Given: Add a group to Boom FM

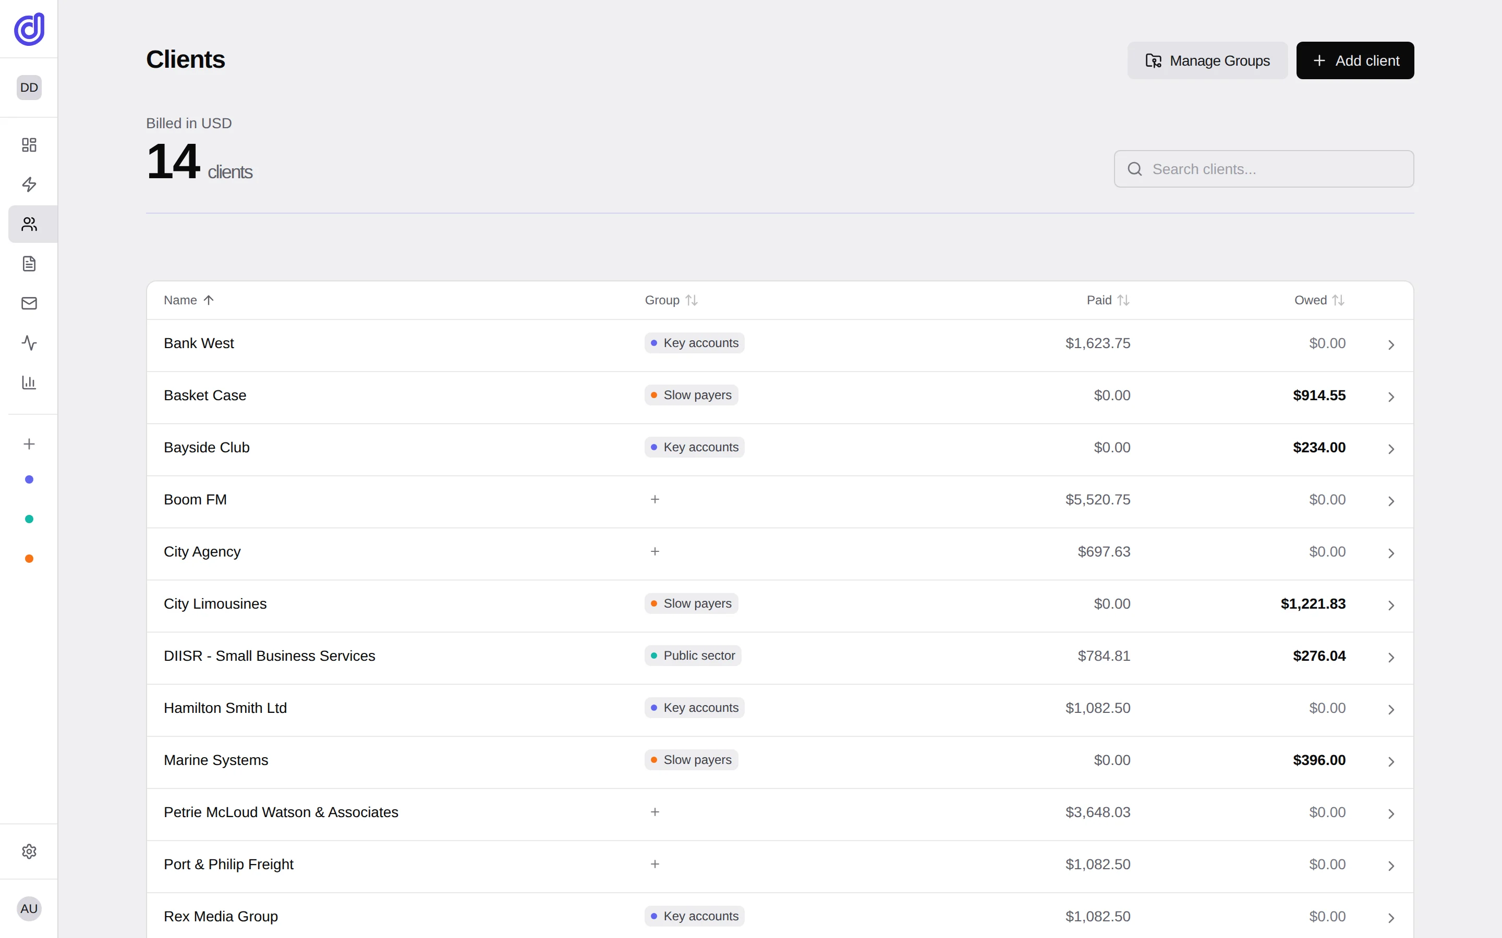Looking at the screenshot, I should [655, 499].
